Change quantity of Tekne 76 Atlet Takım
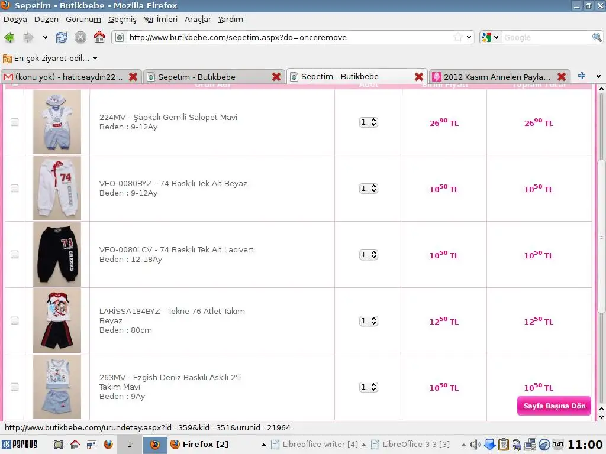The width and height of the screenshot is (606, 454). [x=368, y=321]
